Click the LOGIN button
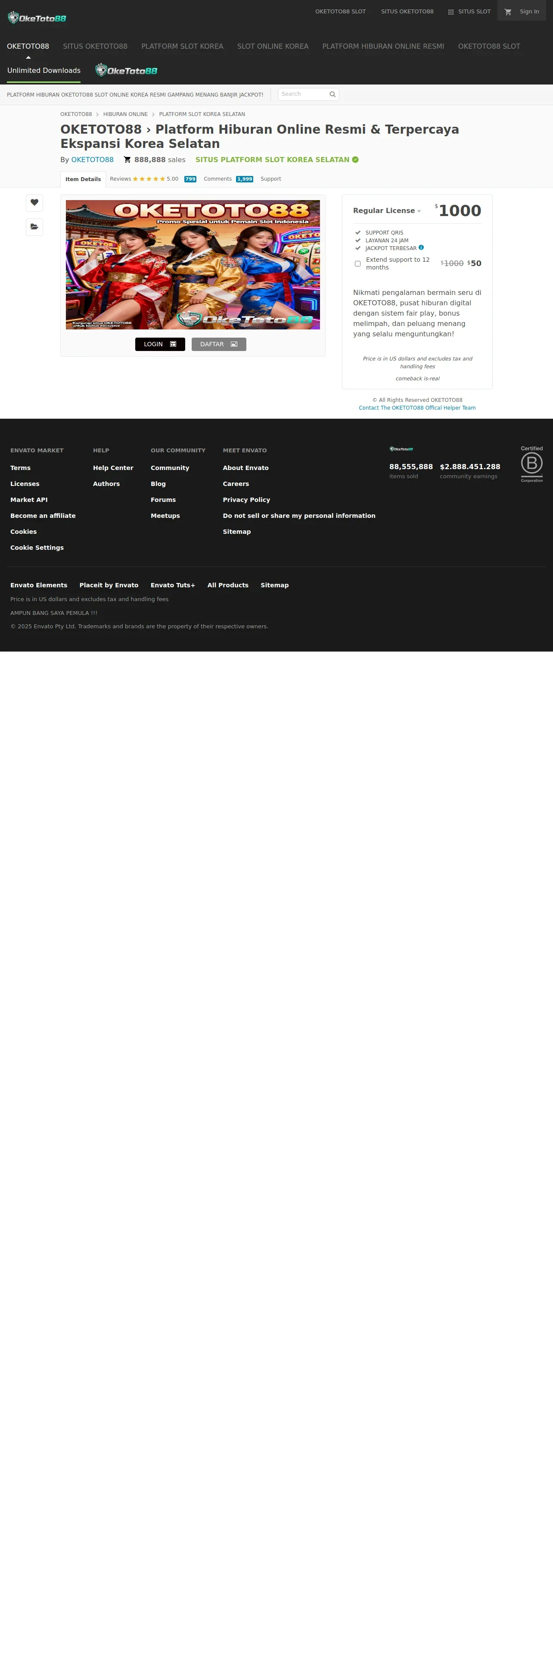This screenshot has height=1661, width=553. click(160, 345)
